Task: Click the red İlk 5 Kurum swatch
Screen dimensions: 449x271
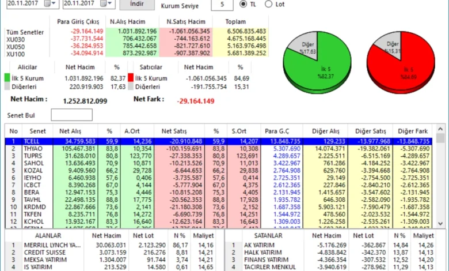Action: [x=131, y=78]
